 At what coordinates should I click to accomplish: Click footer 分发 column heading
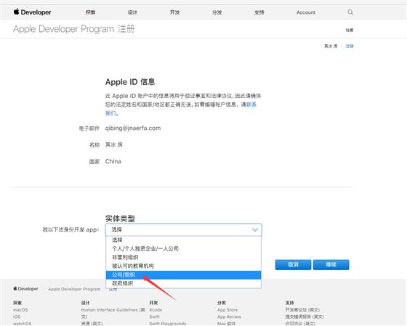click(x=222, y=303)
